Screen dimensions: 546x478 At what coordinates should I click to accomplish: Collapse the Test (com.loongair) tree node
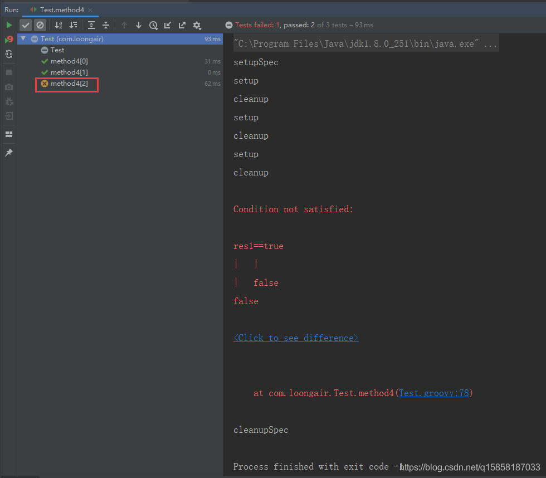point(23,38)
